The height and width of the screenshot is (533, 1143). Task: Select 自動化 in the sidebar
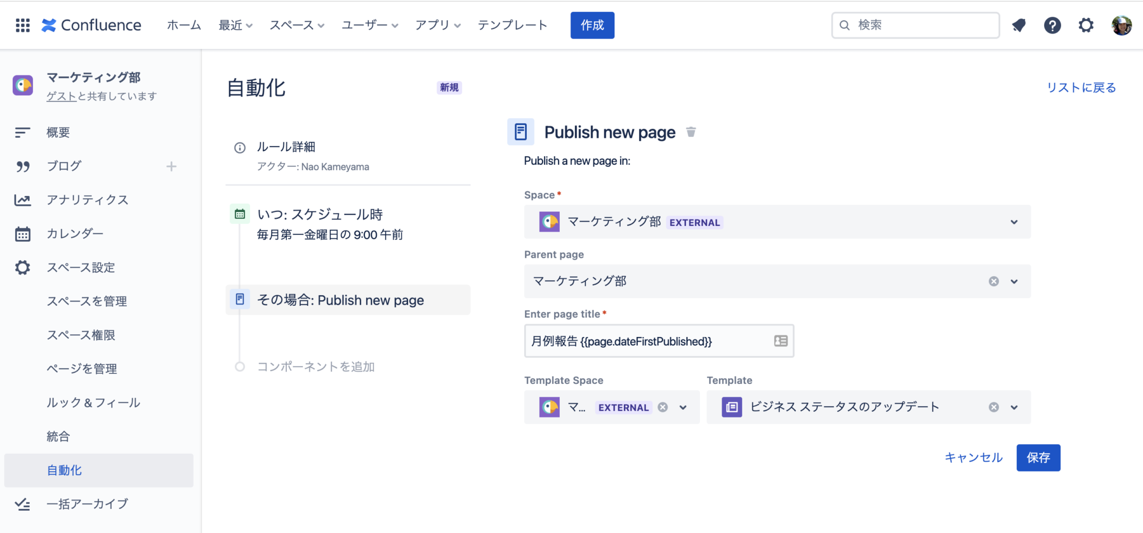click(64, 470)
